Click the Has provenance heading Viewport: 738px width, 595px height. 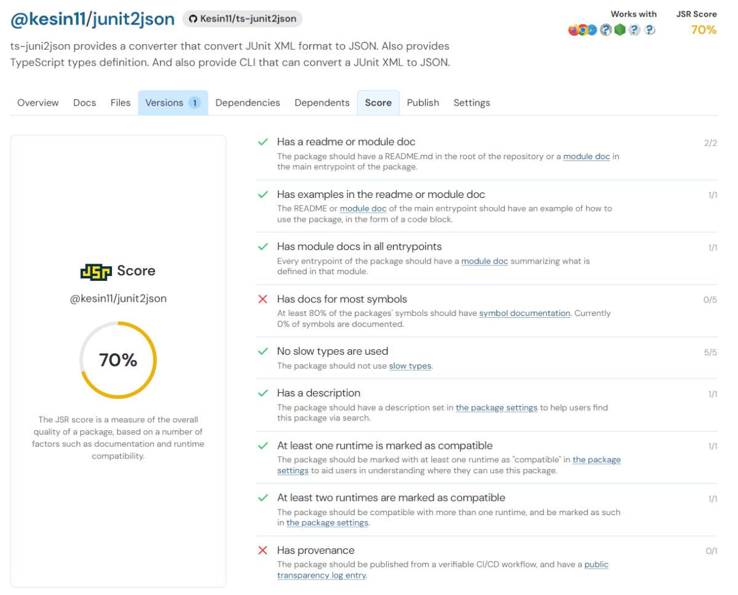pyautogui.click(x=315, y=550)
